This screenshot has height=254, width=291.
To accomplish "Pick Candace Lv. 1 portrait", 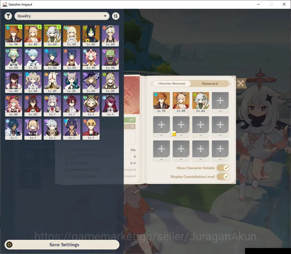I will (x=72, y=129).
